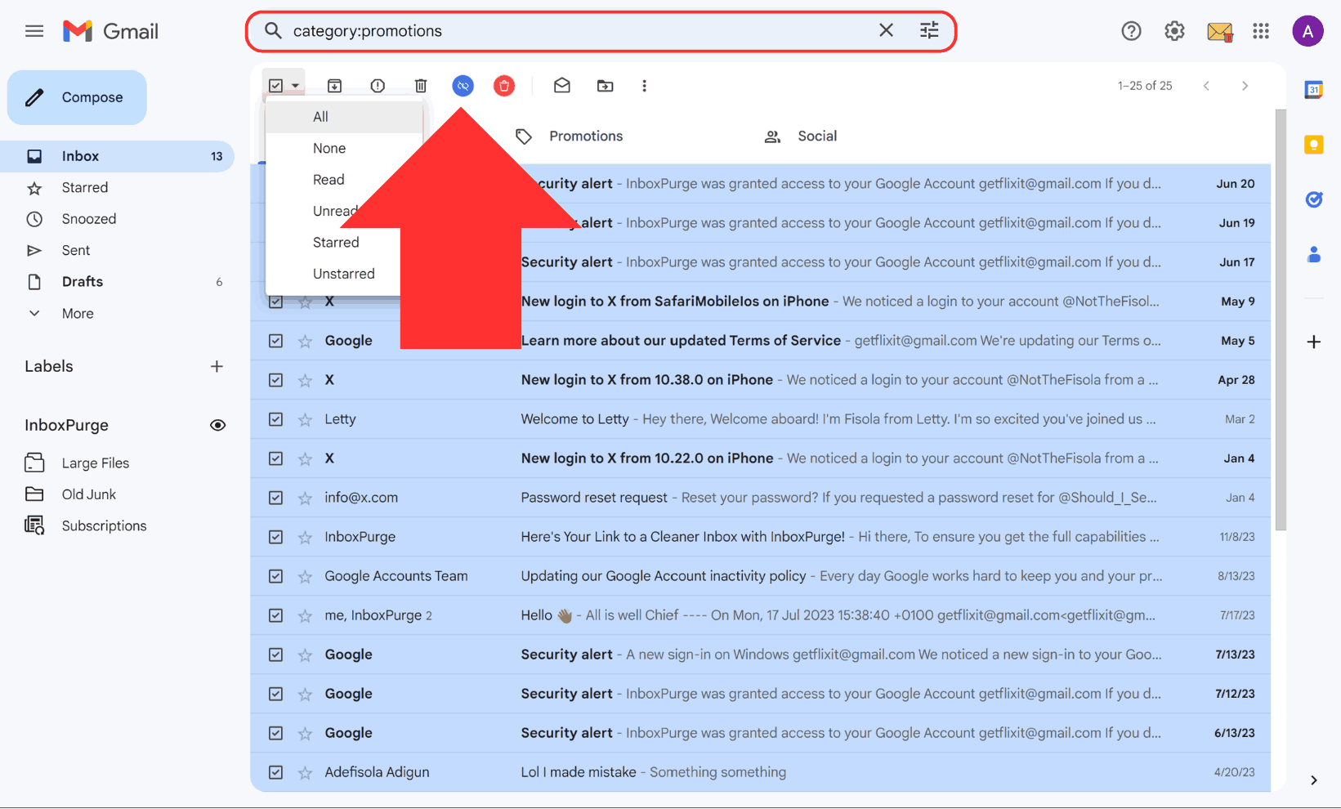Create a new label with plus icon
This screenshot has width=1341, height=809.
217,366
